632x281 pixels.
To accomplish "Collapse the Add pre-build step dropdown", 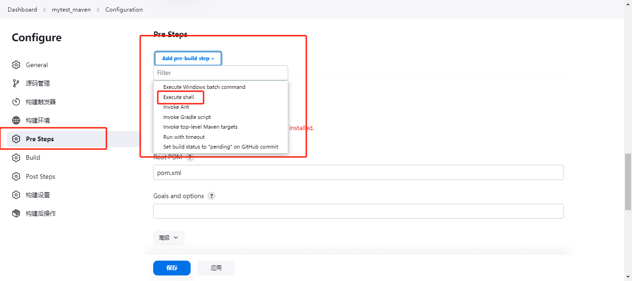I will click(188, 58).
